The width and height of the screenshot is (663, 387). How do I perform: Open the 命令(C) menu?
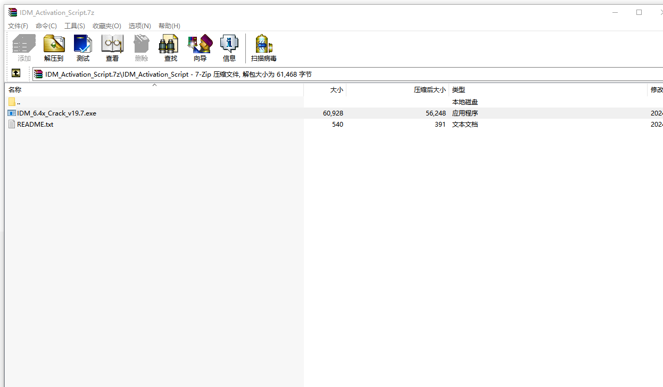coord(46,26)
